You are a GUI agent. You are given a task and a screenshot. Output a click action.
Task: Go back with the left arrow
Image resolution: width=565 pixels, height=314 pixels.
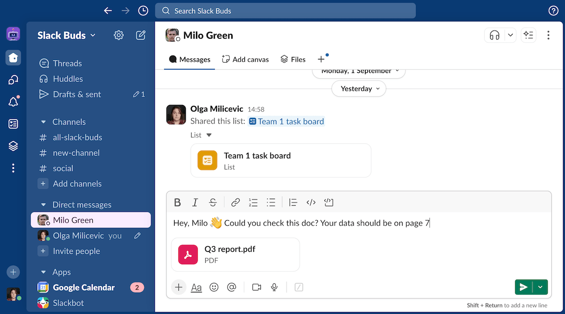(108, 10)
